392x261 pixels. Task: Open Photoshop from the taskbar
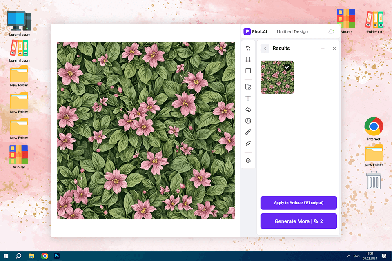pyautogui.click(x=57, y=256)
